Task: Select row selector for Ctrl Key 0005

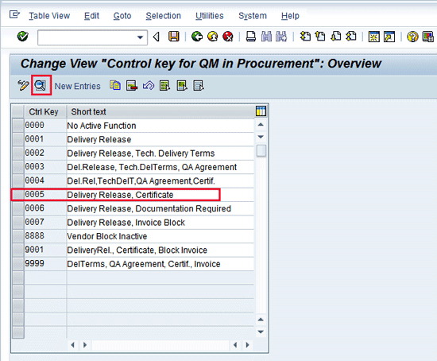Action: coord(18,195)
